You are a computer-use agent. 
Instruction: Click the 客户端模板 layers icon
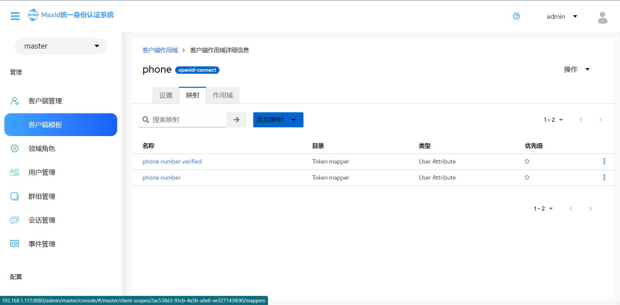point(15,125)
